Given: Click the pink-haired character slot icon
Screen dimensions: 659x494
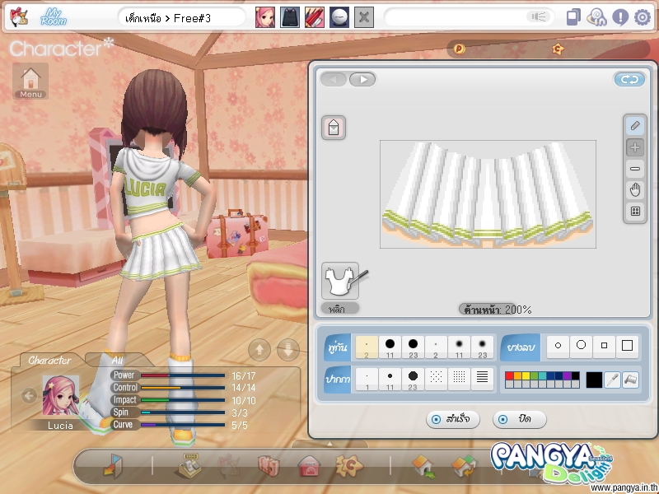Looking at the screenshot, I should point(265,17).
